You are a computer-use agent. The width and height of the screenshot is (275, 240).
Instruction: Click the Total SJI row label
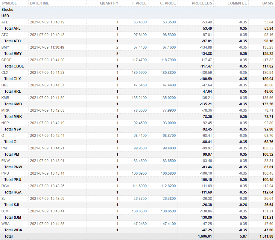pos(12,205)
